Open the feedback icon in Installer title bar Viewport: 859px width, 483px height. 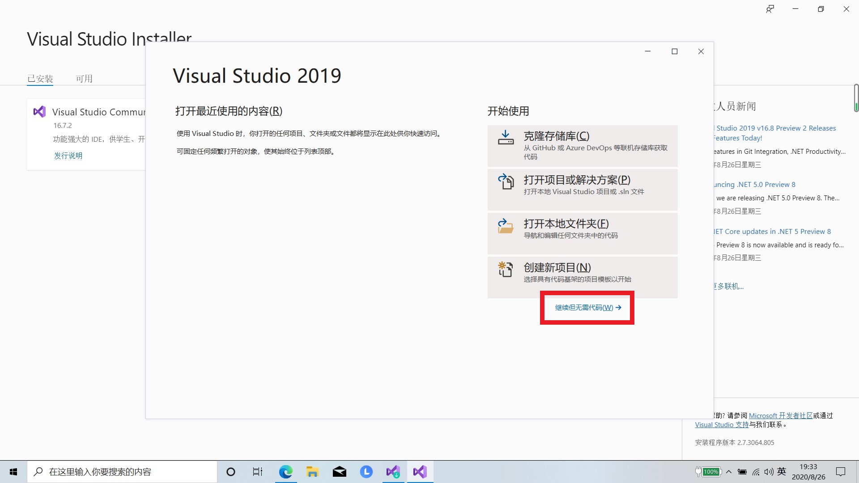[x=770, y=9]
